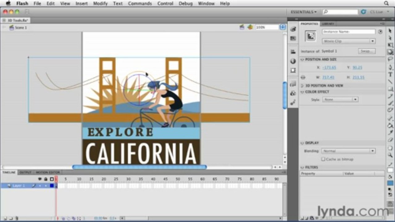Viewport: 395px width, 222px height.
Task: Switch to the Output tab
Action: [25, 172]
